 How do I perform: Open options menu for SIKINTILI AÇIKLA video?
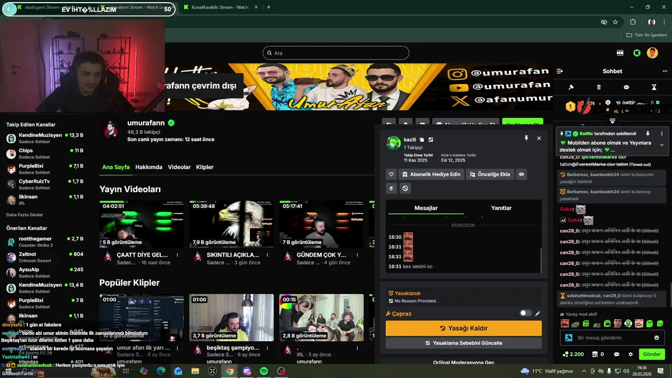(268, 255)
